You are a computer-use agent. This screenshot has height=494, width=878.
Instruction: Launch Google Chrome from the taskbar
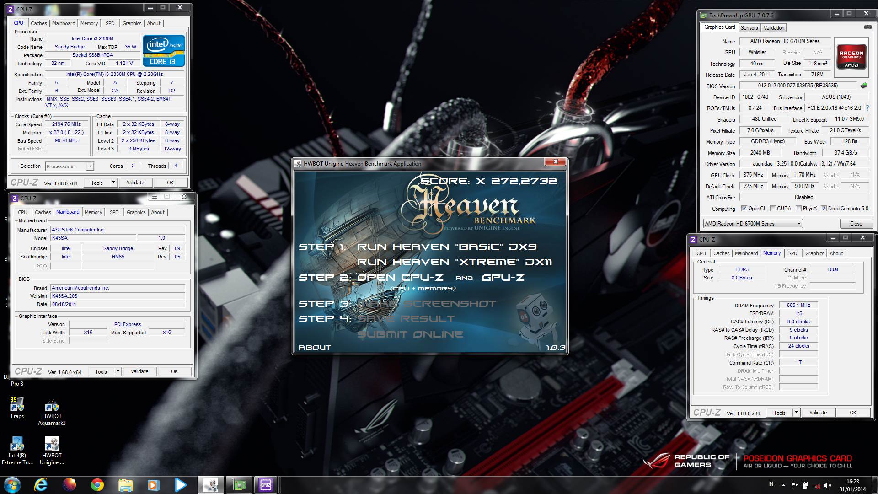click(x=97, y=485)
